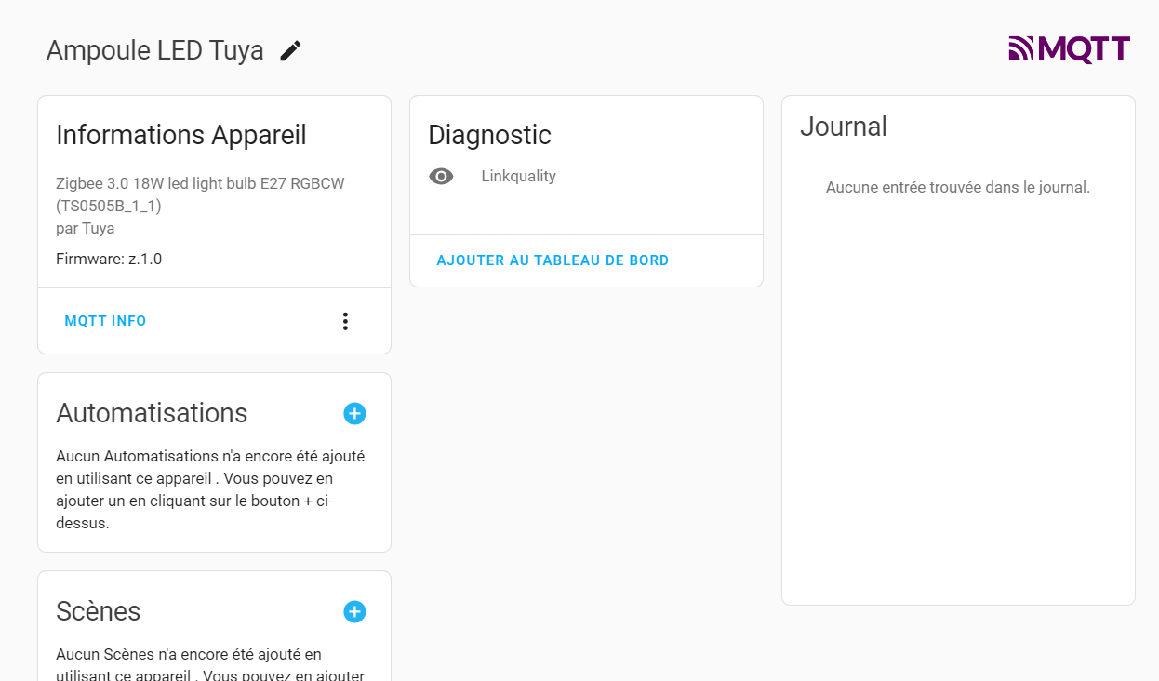Click the Scènes section heading
The width and height of the screenshot is (1159, 681).
99,611
